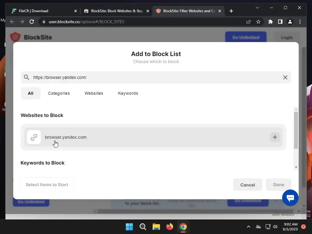Open the blue chat support bubble

[x=290, y=197]
